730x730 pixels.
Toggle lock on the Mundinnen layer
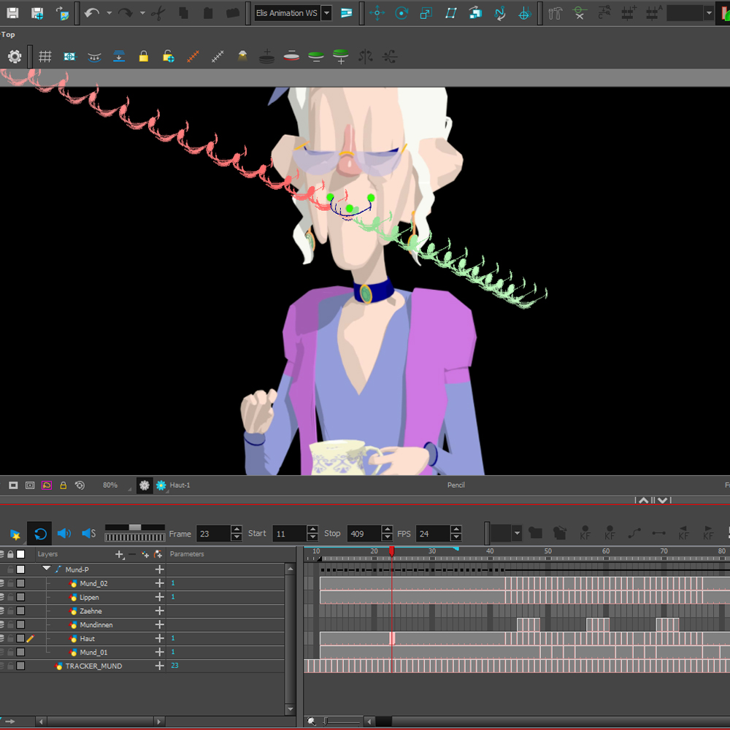[10, 625]
